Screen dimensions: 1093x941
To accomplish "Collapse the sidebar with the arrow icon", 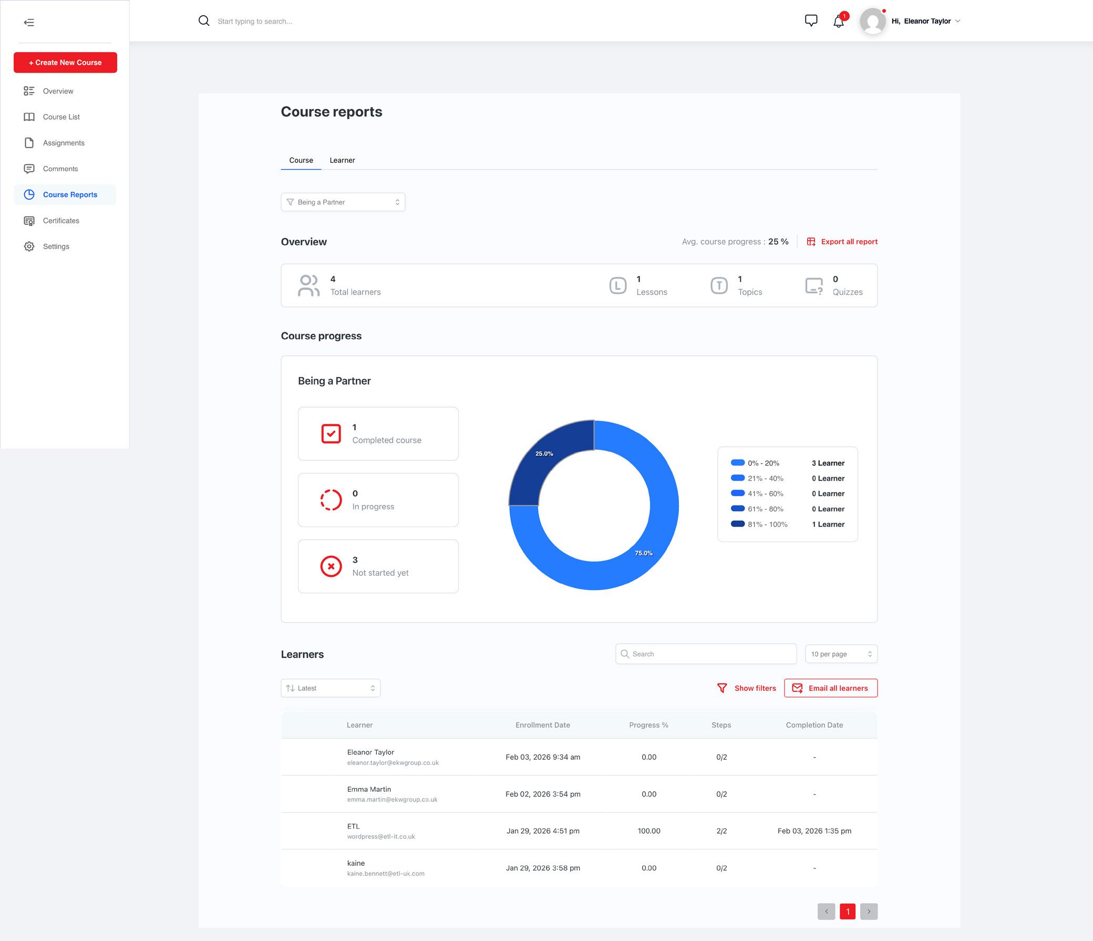I will [29, 22].
